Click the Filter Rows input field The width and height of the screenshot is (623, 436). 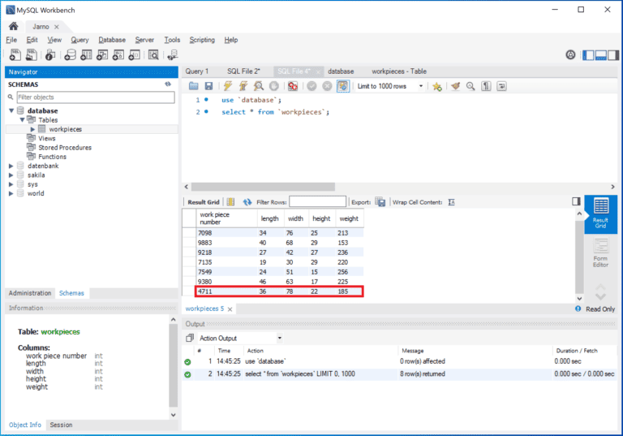point(317,201)
